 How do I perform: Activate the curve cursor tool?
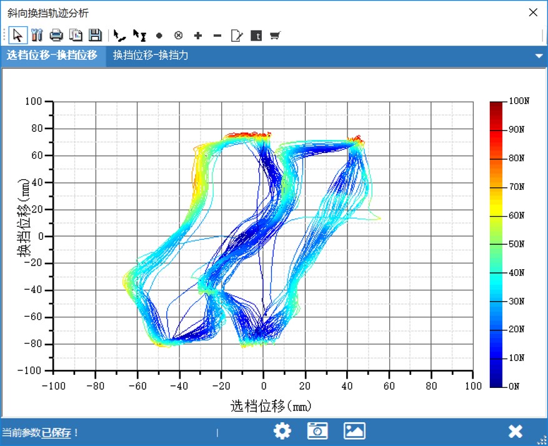click(119, 36)
